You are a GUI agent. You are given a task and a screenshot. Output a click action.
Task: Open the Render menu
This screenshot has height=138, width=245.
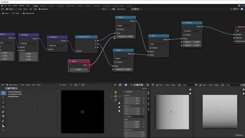15,6
